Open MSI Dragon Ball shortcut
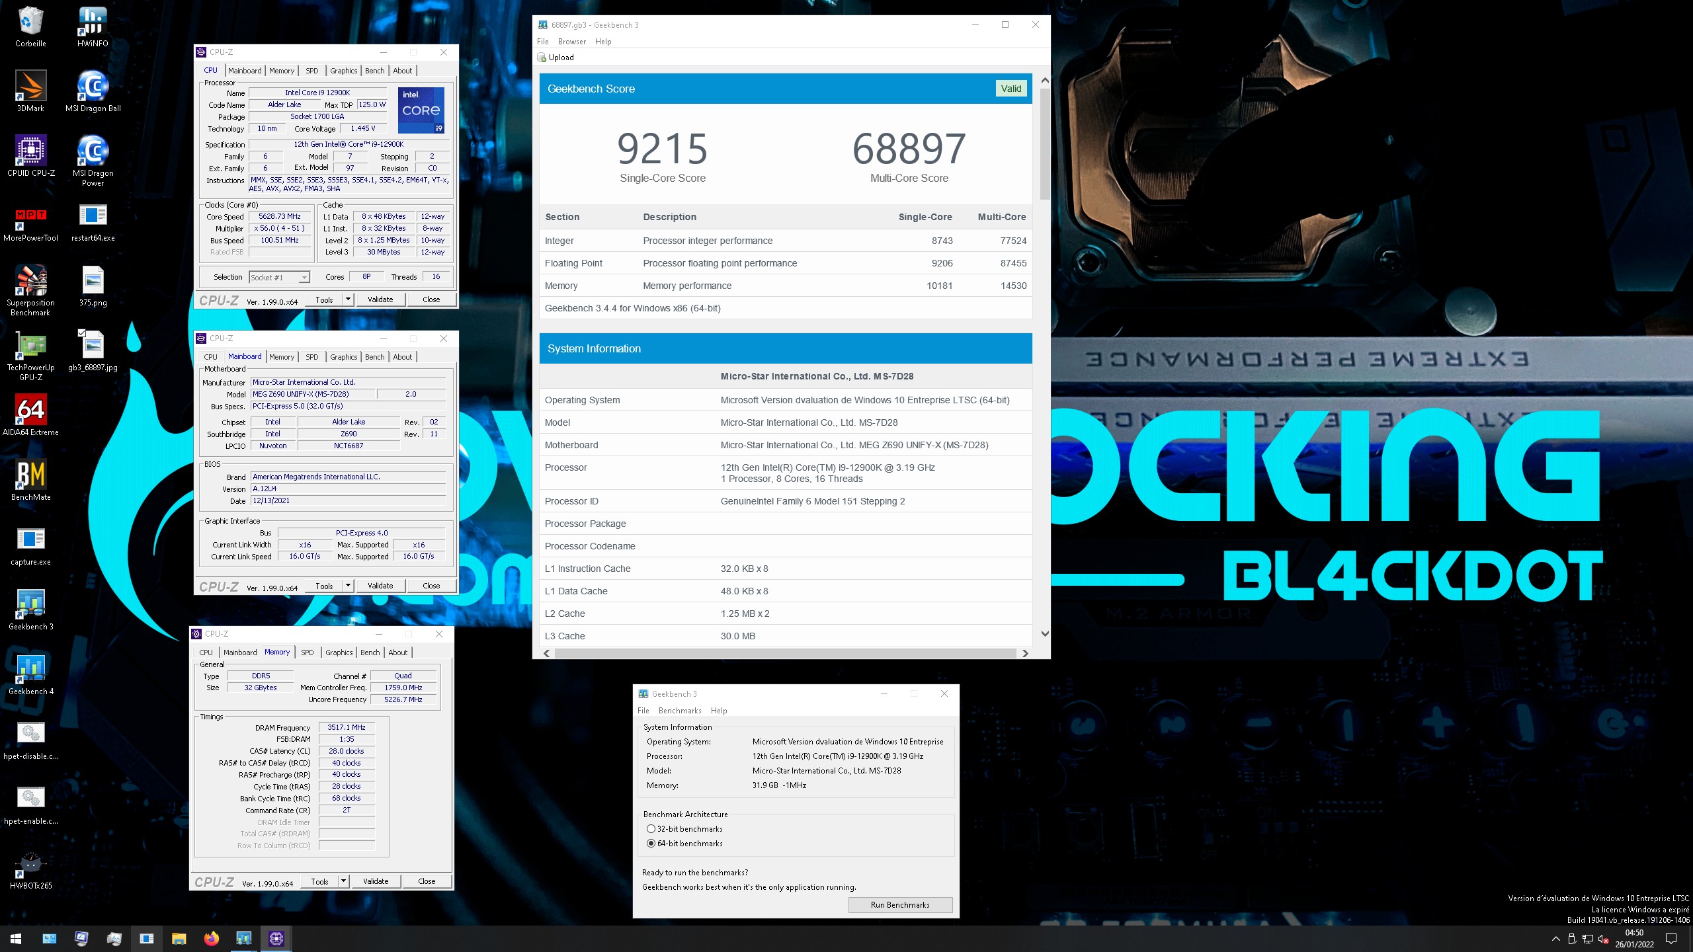1693x952 pixels. click(x=93, y=91)
